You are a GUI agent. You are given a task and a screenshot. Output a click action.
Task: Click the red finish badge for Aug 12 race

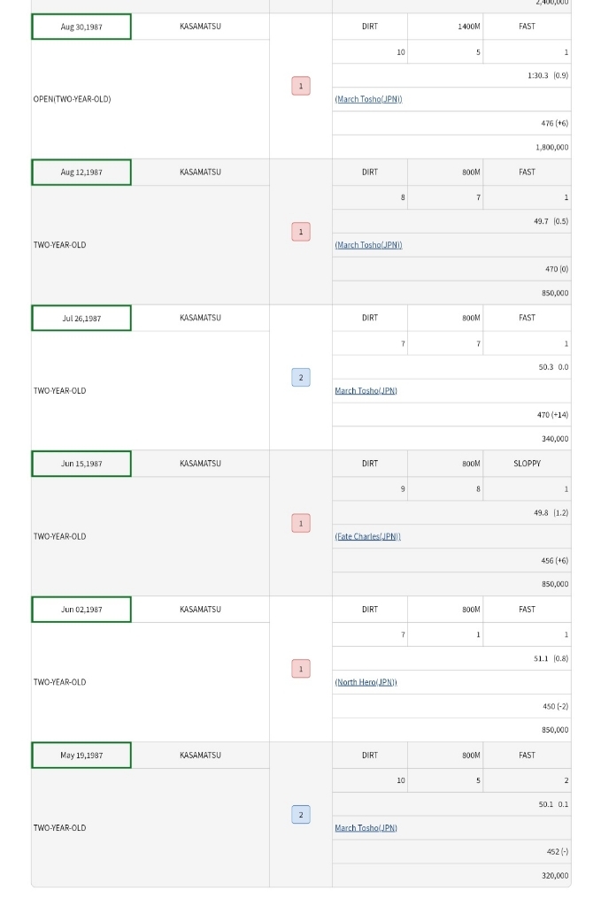[301, 232]
